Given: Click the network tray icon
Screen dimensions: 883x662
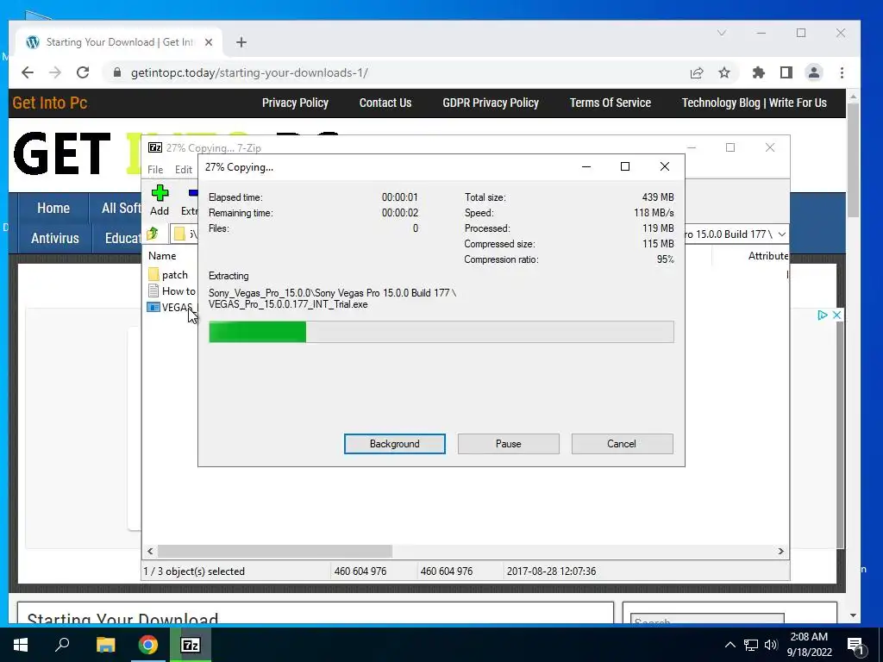Looking at the screenshot, I should coord(751,645).
